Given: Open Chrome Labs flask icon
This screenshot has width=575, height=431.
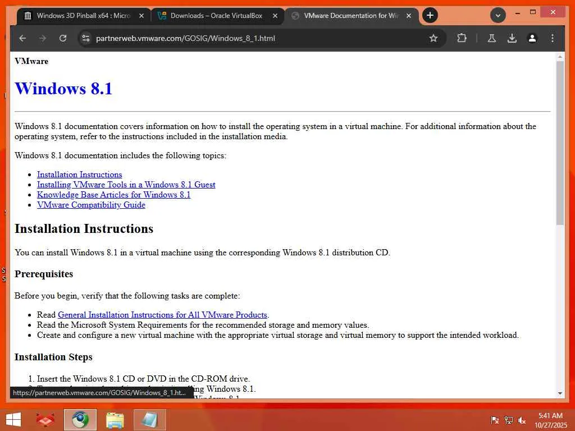Looking at the screenshot, I should coord(492,38).
